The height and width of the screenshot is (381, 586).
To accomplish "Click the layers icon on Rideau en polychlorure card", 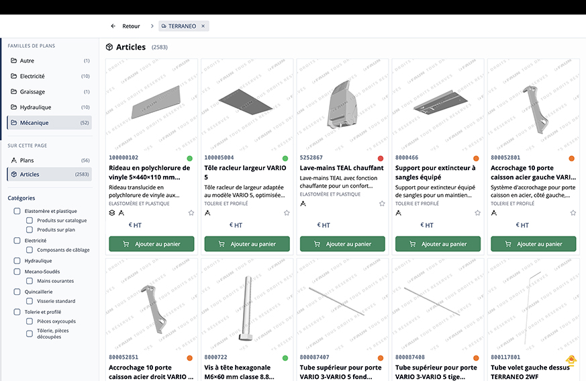I will (112, 213).
